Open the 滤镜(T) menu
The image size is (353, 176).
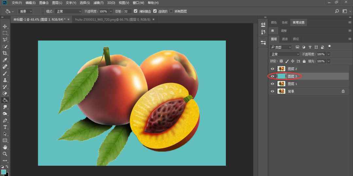click(x=98, y=3)
